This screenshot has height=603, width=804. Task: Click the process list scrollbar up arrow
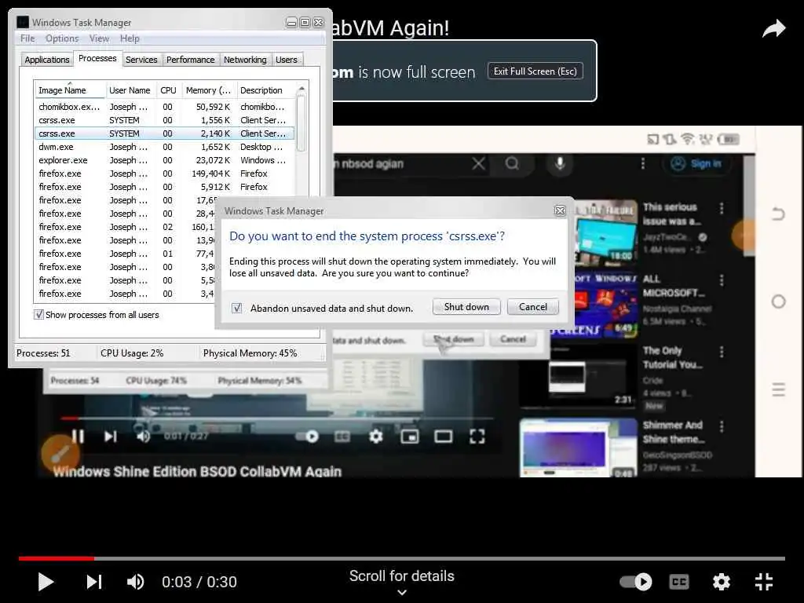(x=301, y=90)
